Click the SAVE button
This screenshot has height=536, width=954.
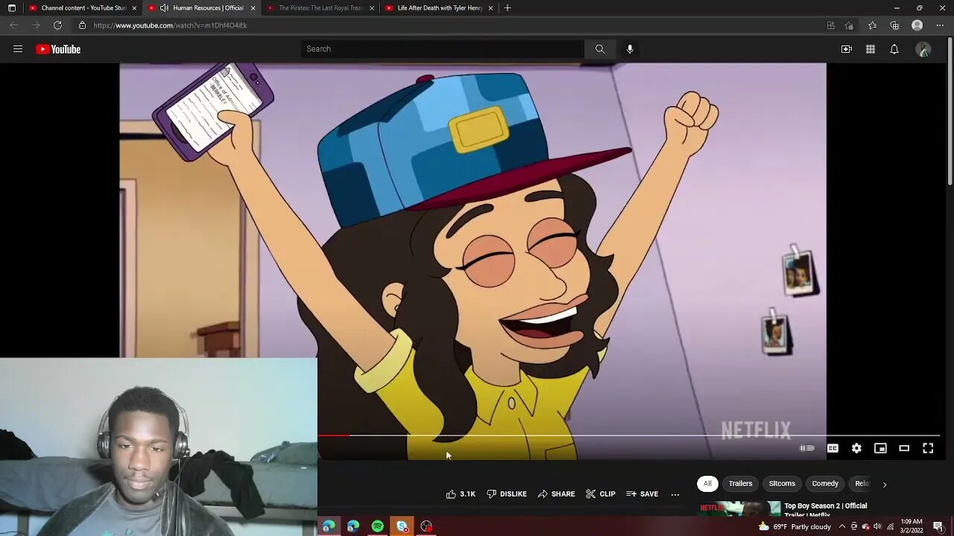click(x=642, y=494)
